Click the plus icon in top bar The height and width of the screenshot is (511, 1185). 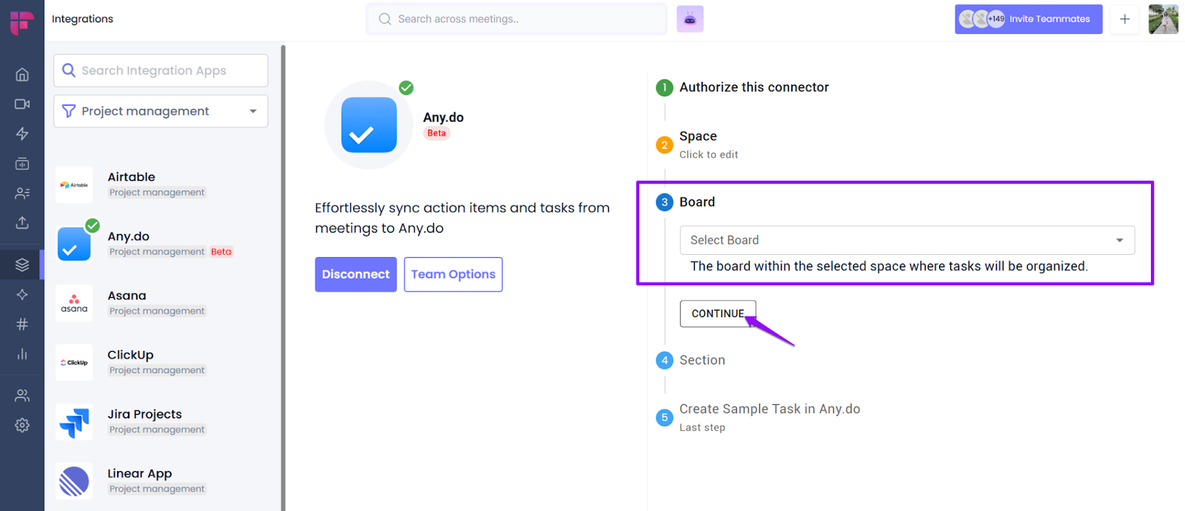[1124, 19]
